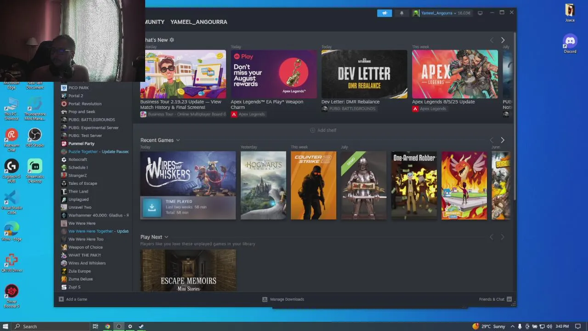This screenshot has width=588, height=331.
Task: Open the Steam announcements megaphone button
Action: point(384,13)
